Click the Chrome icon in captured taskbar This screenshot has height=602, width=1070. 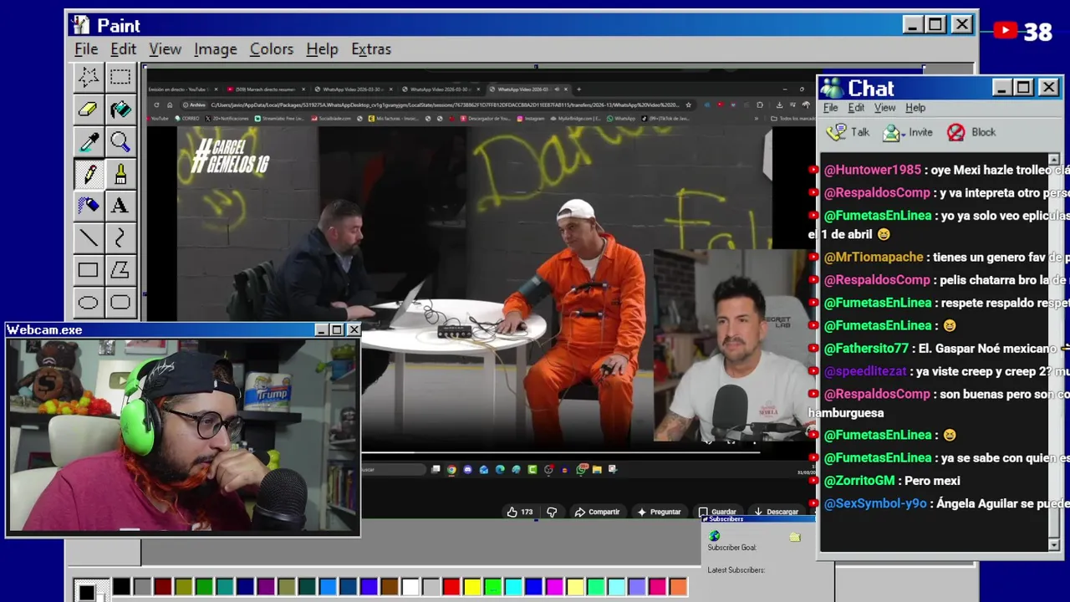point(451,470)
